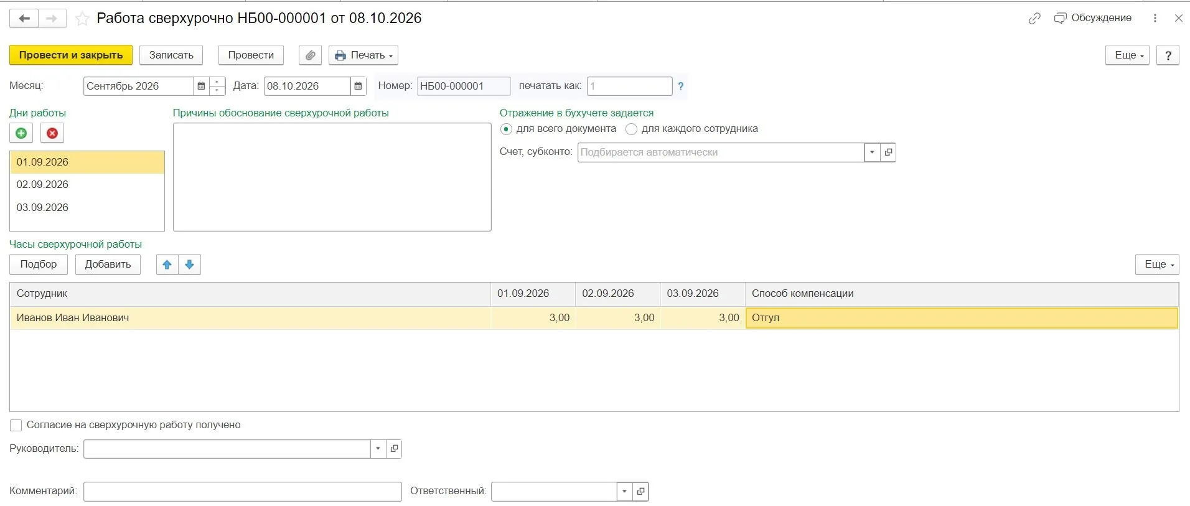This screenshot has width=1190, height=506.
Task: Select the 02.09.2026 row in Дни работы
Action: [x=87, y=184]
